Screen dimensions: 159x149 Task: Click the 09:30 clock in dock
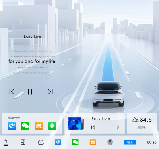click(x=152, y=143)
